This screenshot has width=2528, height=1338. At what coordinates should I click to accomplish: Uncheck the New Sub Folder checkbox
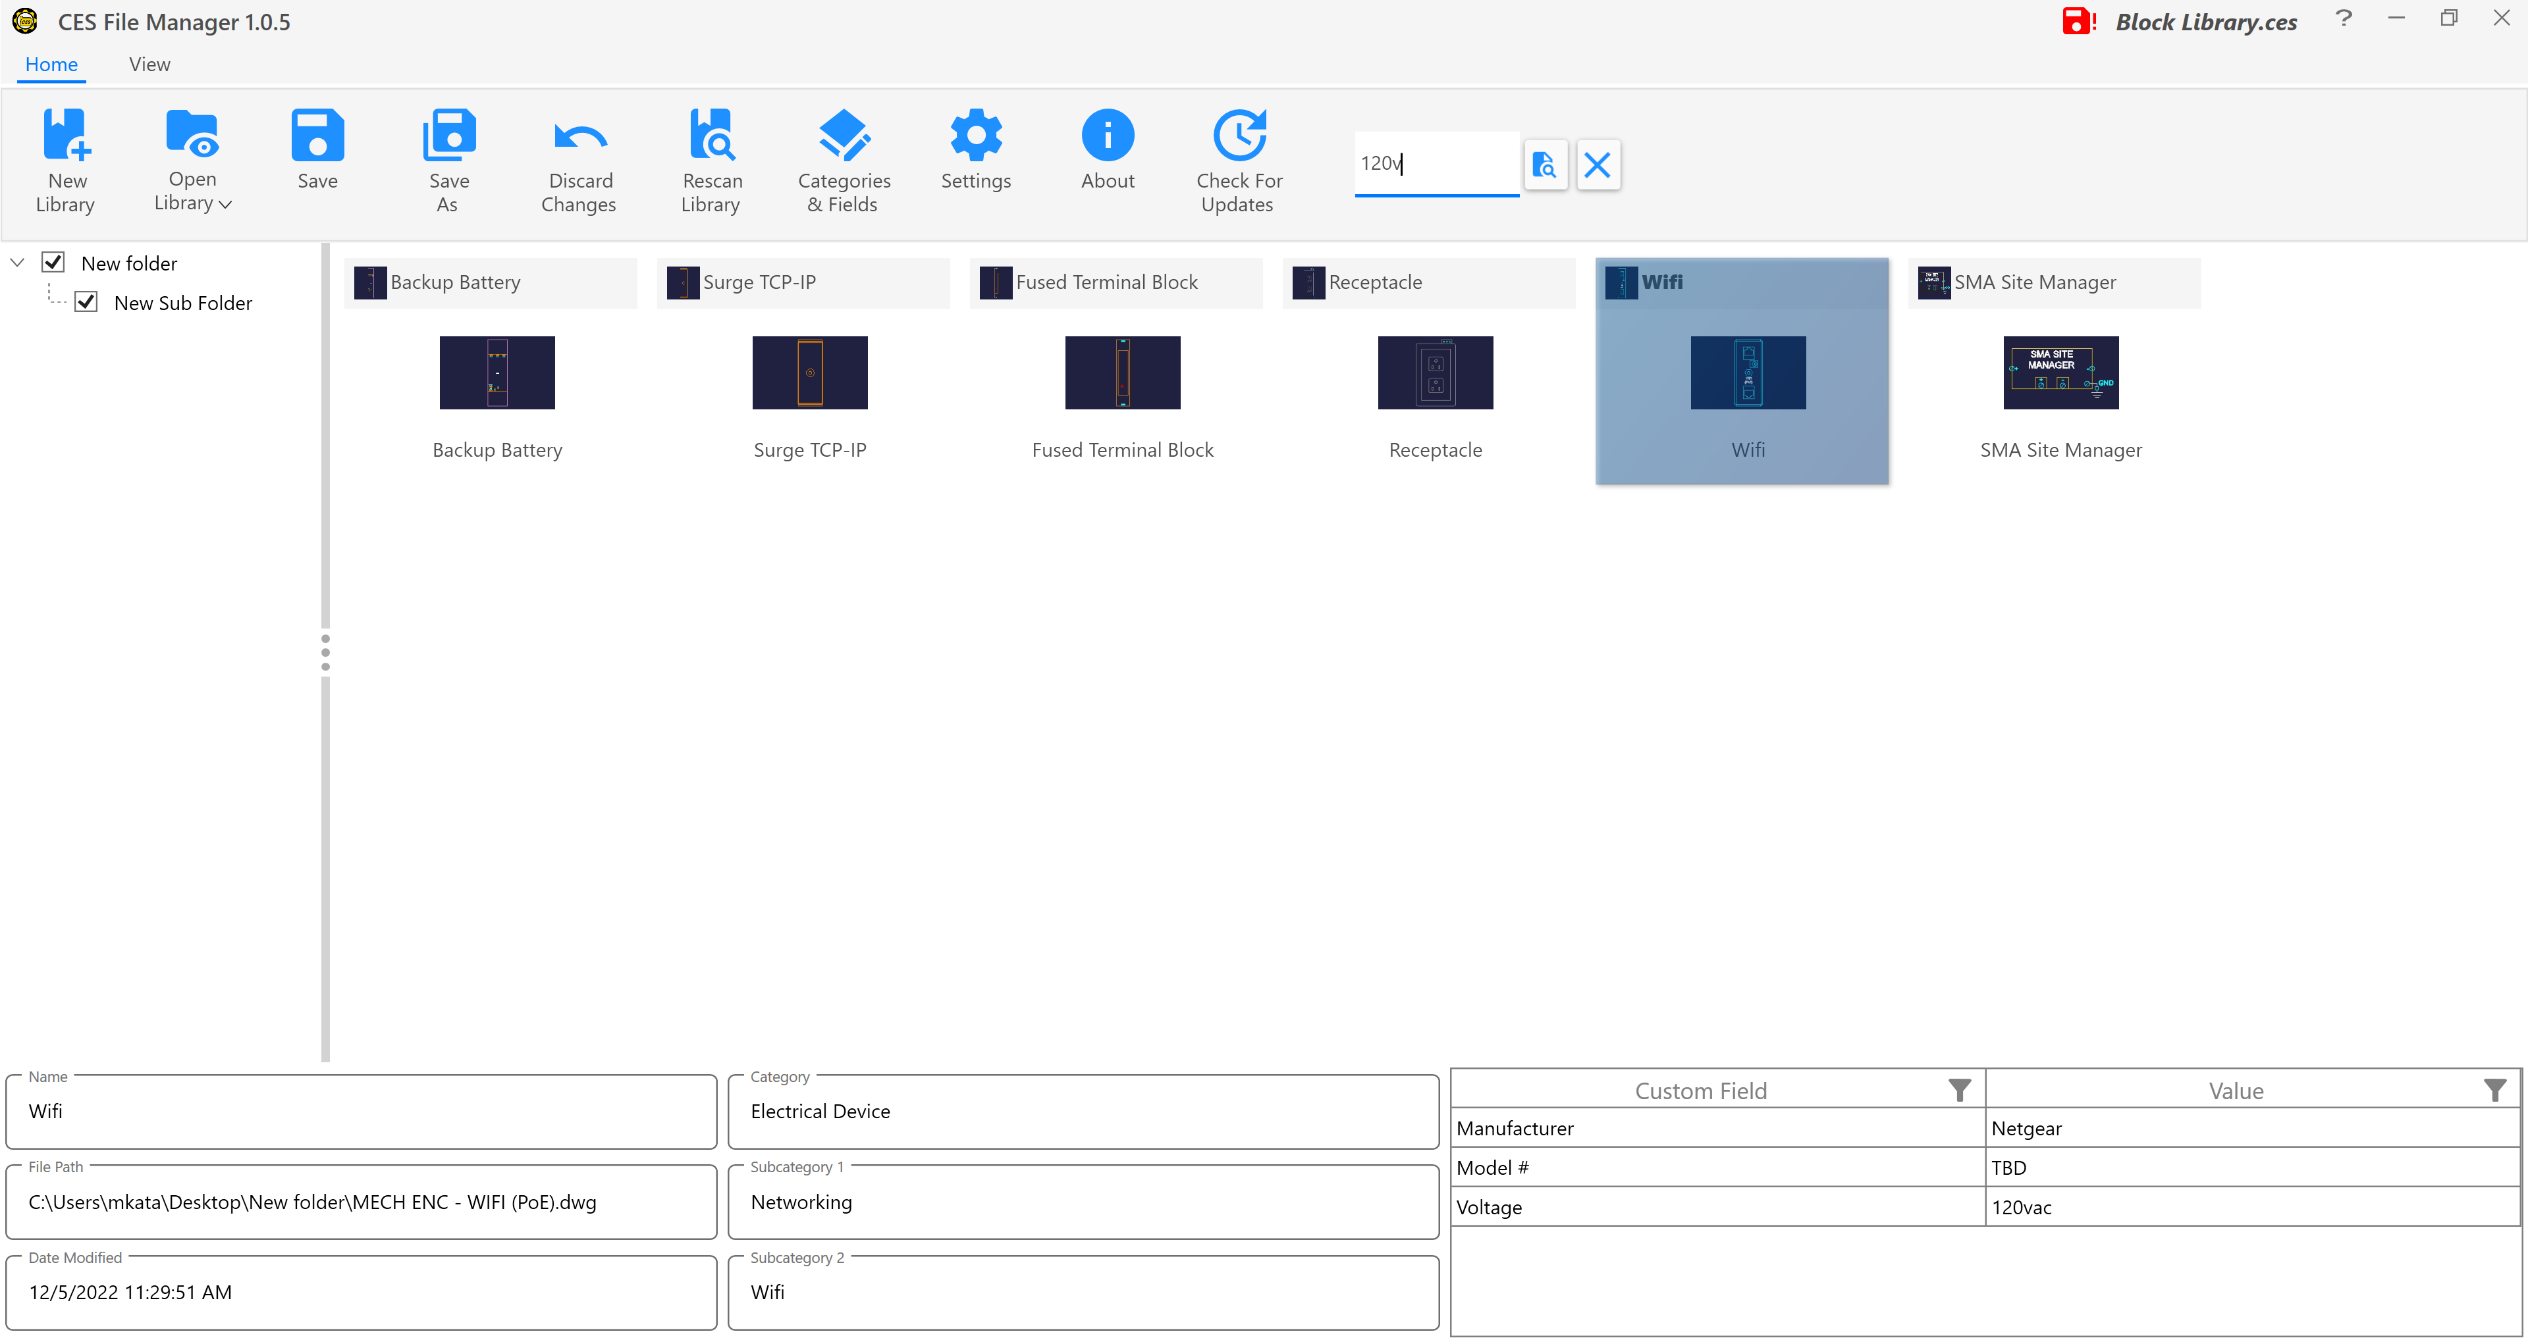[86, 302]
